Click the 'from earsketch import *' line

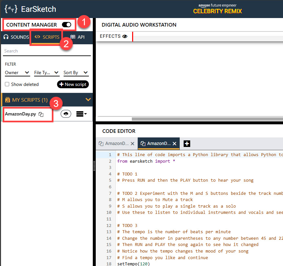click(146, 161)
